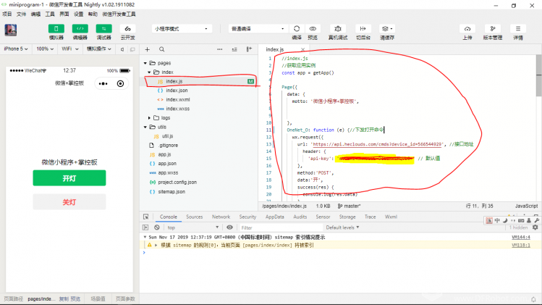Switch to background icon in toolbar
The height and width of the screenshot is (305, 542).
coord(363,29)
